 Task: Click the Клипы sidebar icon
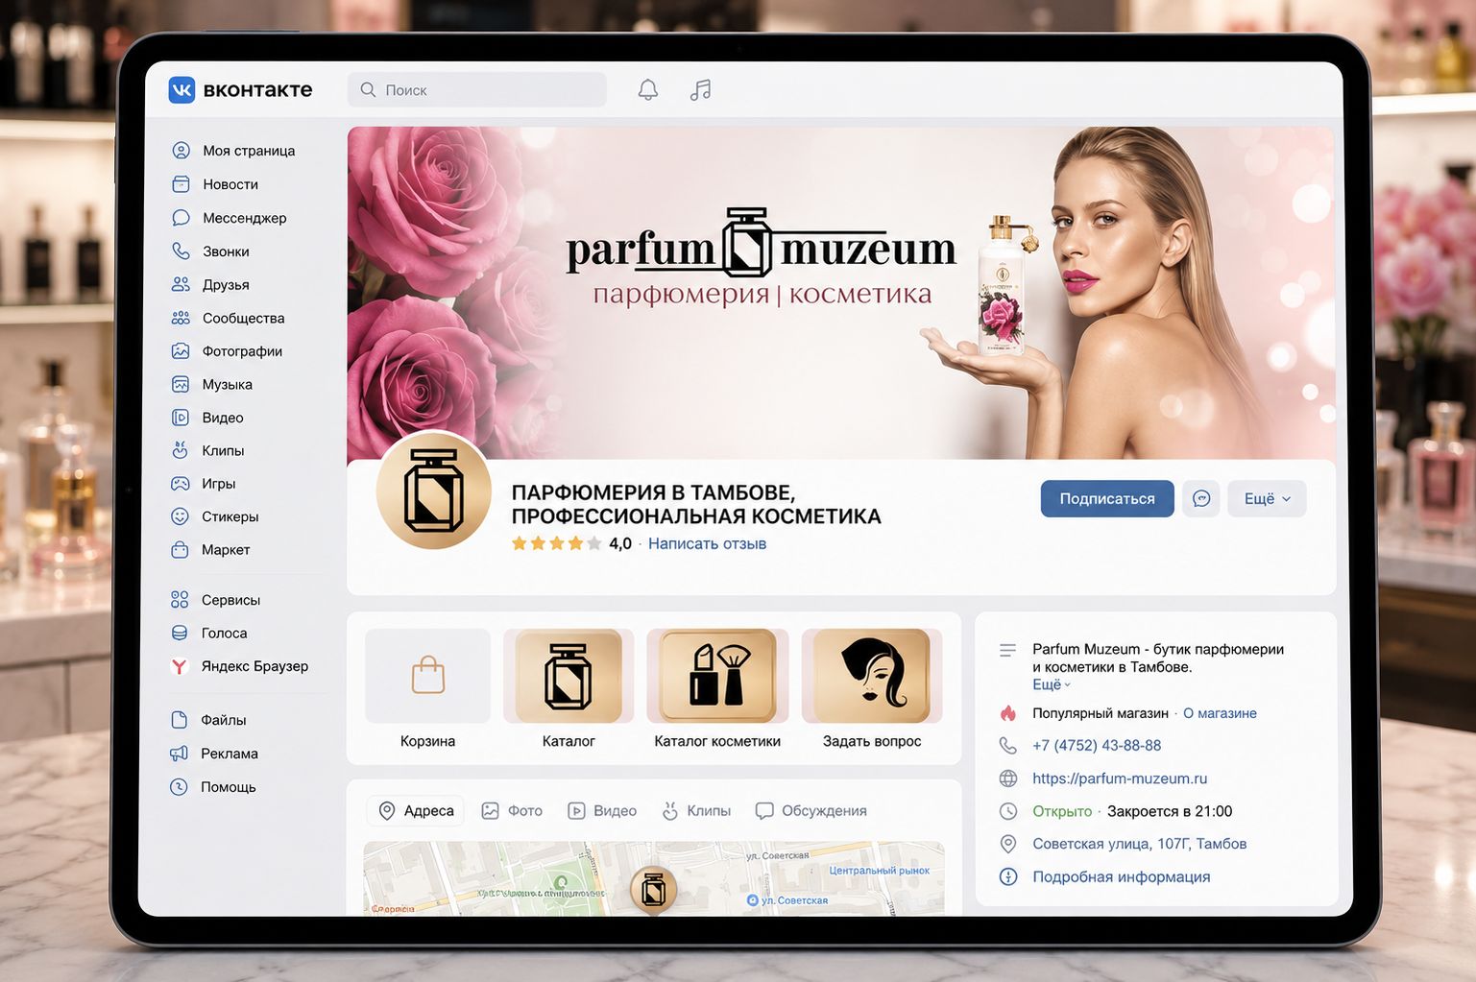[181, 450]
